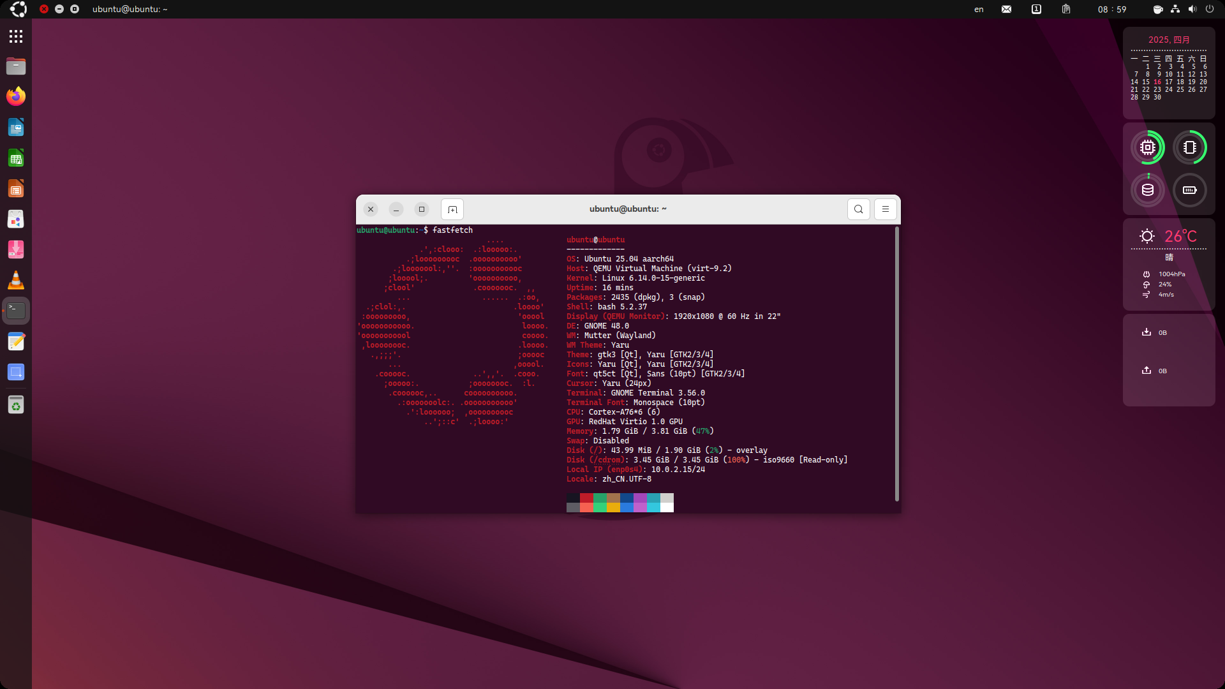Image resolution: width=1225 pixels, height=689 pixels.
Task: Open the 'en' input language menu
Action: 979,9
